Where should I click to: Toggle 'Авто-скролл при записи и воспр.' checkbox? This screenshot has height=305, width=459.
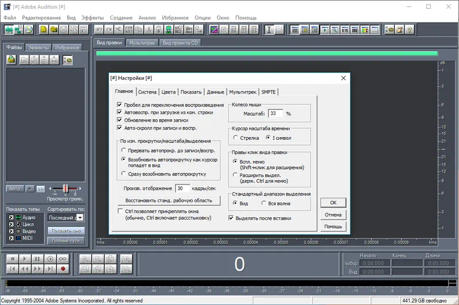point(119,127)
